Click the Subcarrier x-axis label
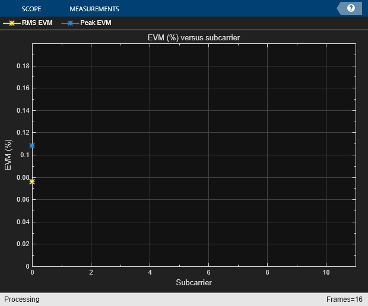 (x=193, y=283)
